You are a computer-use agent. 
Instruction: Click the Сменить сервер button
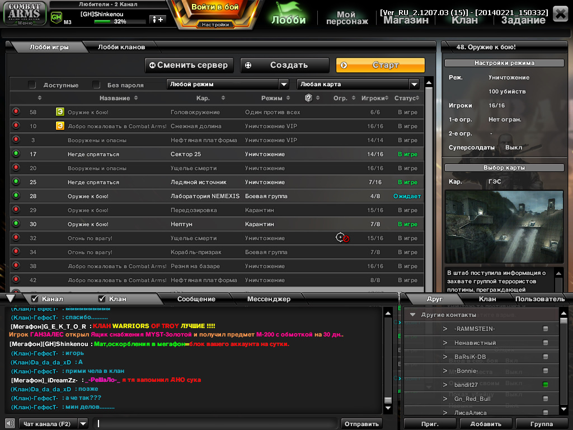pos(189,65)
